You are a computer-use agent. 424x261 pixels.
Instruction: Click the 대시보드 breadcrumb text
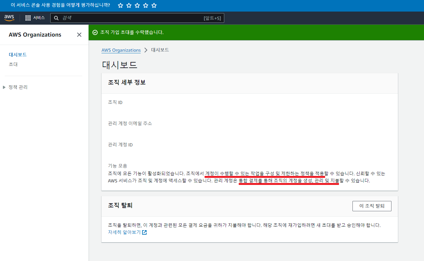(160, 50)
